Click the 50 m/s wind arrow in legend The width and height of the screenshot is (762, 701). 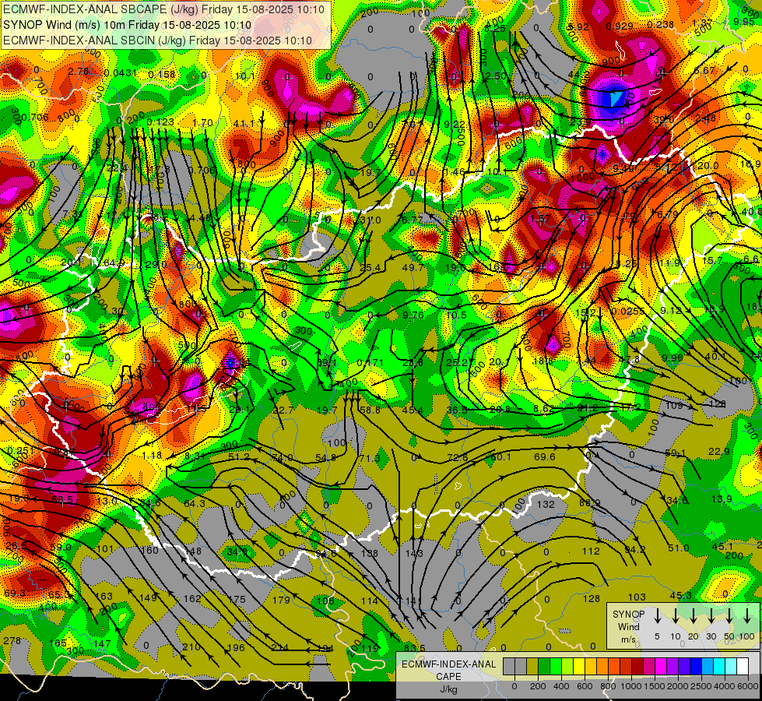point(729,616)
